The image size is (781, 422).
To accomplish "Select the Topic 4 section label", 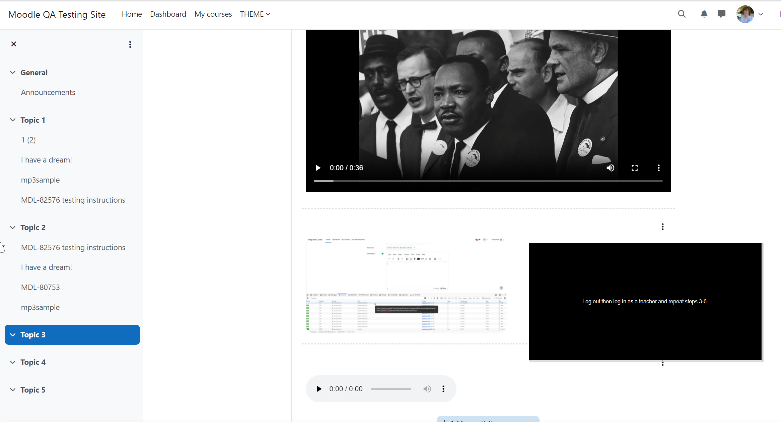I will coord(33,362).
